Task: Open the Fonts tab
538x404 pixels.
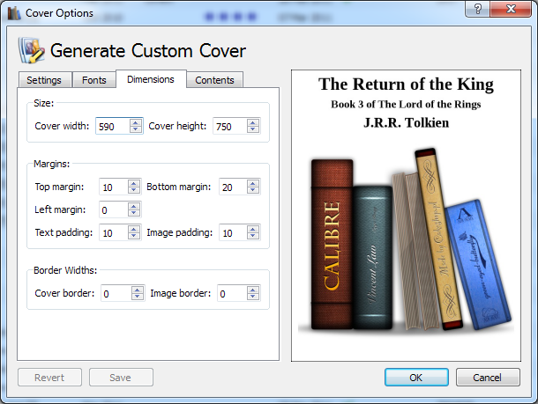Action: (x=94, y=80)
